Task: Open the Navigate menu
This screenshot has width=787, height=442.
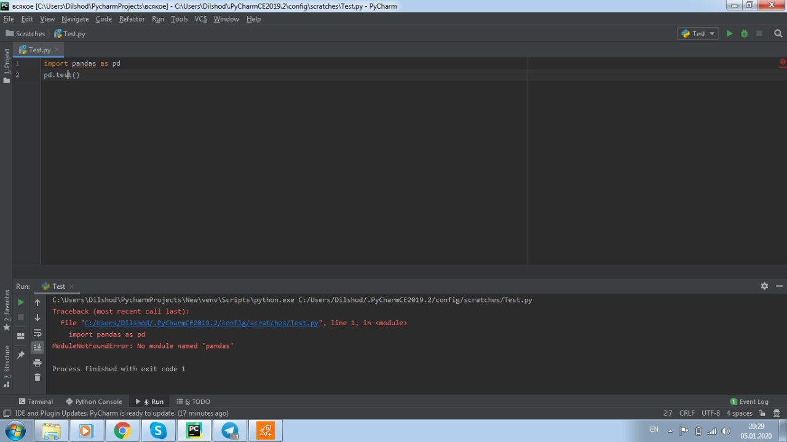Action: coord(75,19)
